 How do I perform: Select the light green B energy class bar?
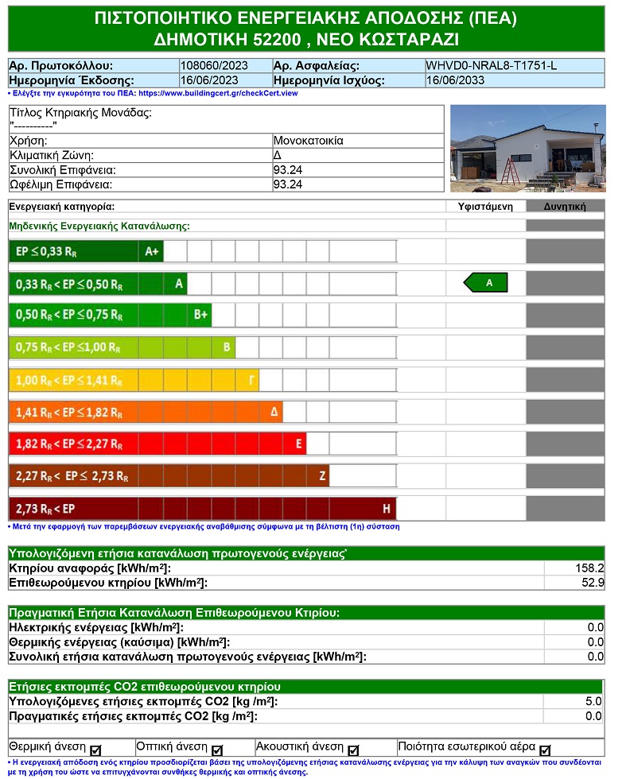122,347
